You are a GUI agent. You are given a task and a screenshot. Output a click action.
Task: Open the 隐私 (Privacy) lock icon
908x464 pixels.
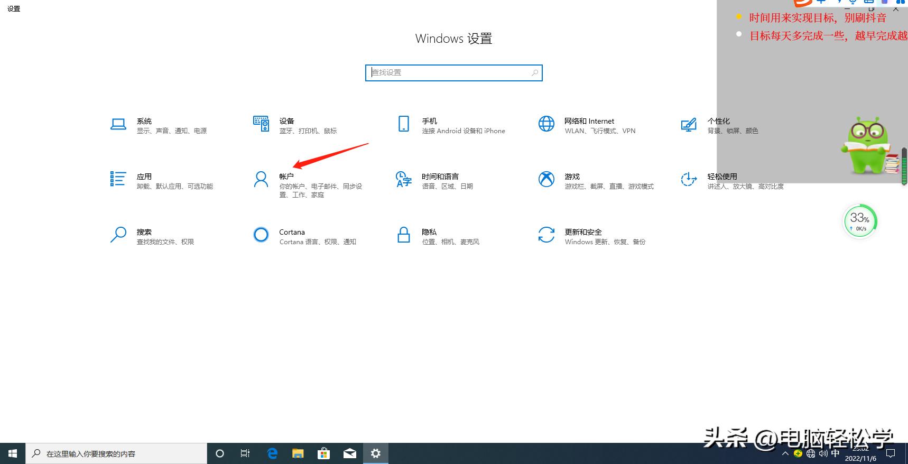(404, 235)
